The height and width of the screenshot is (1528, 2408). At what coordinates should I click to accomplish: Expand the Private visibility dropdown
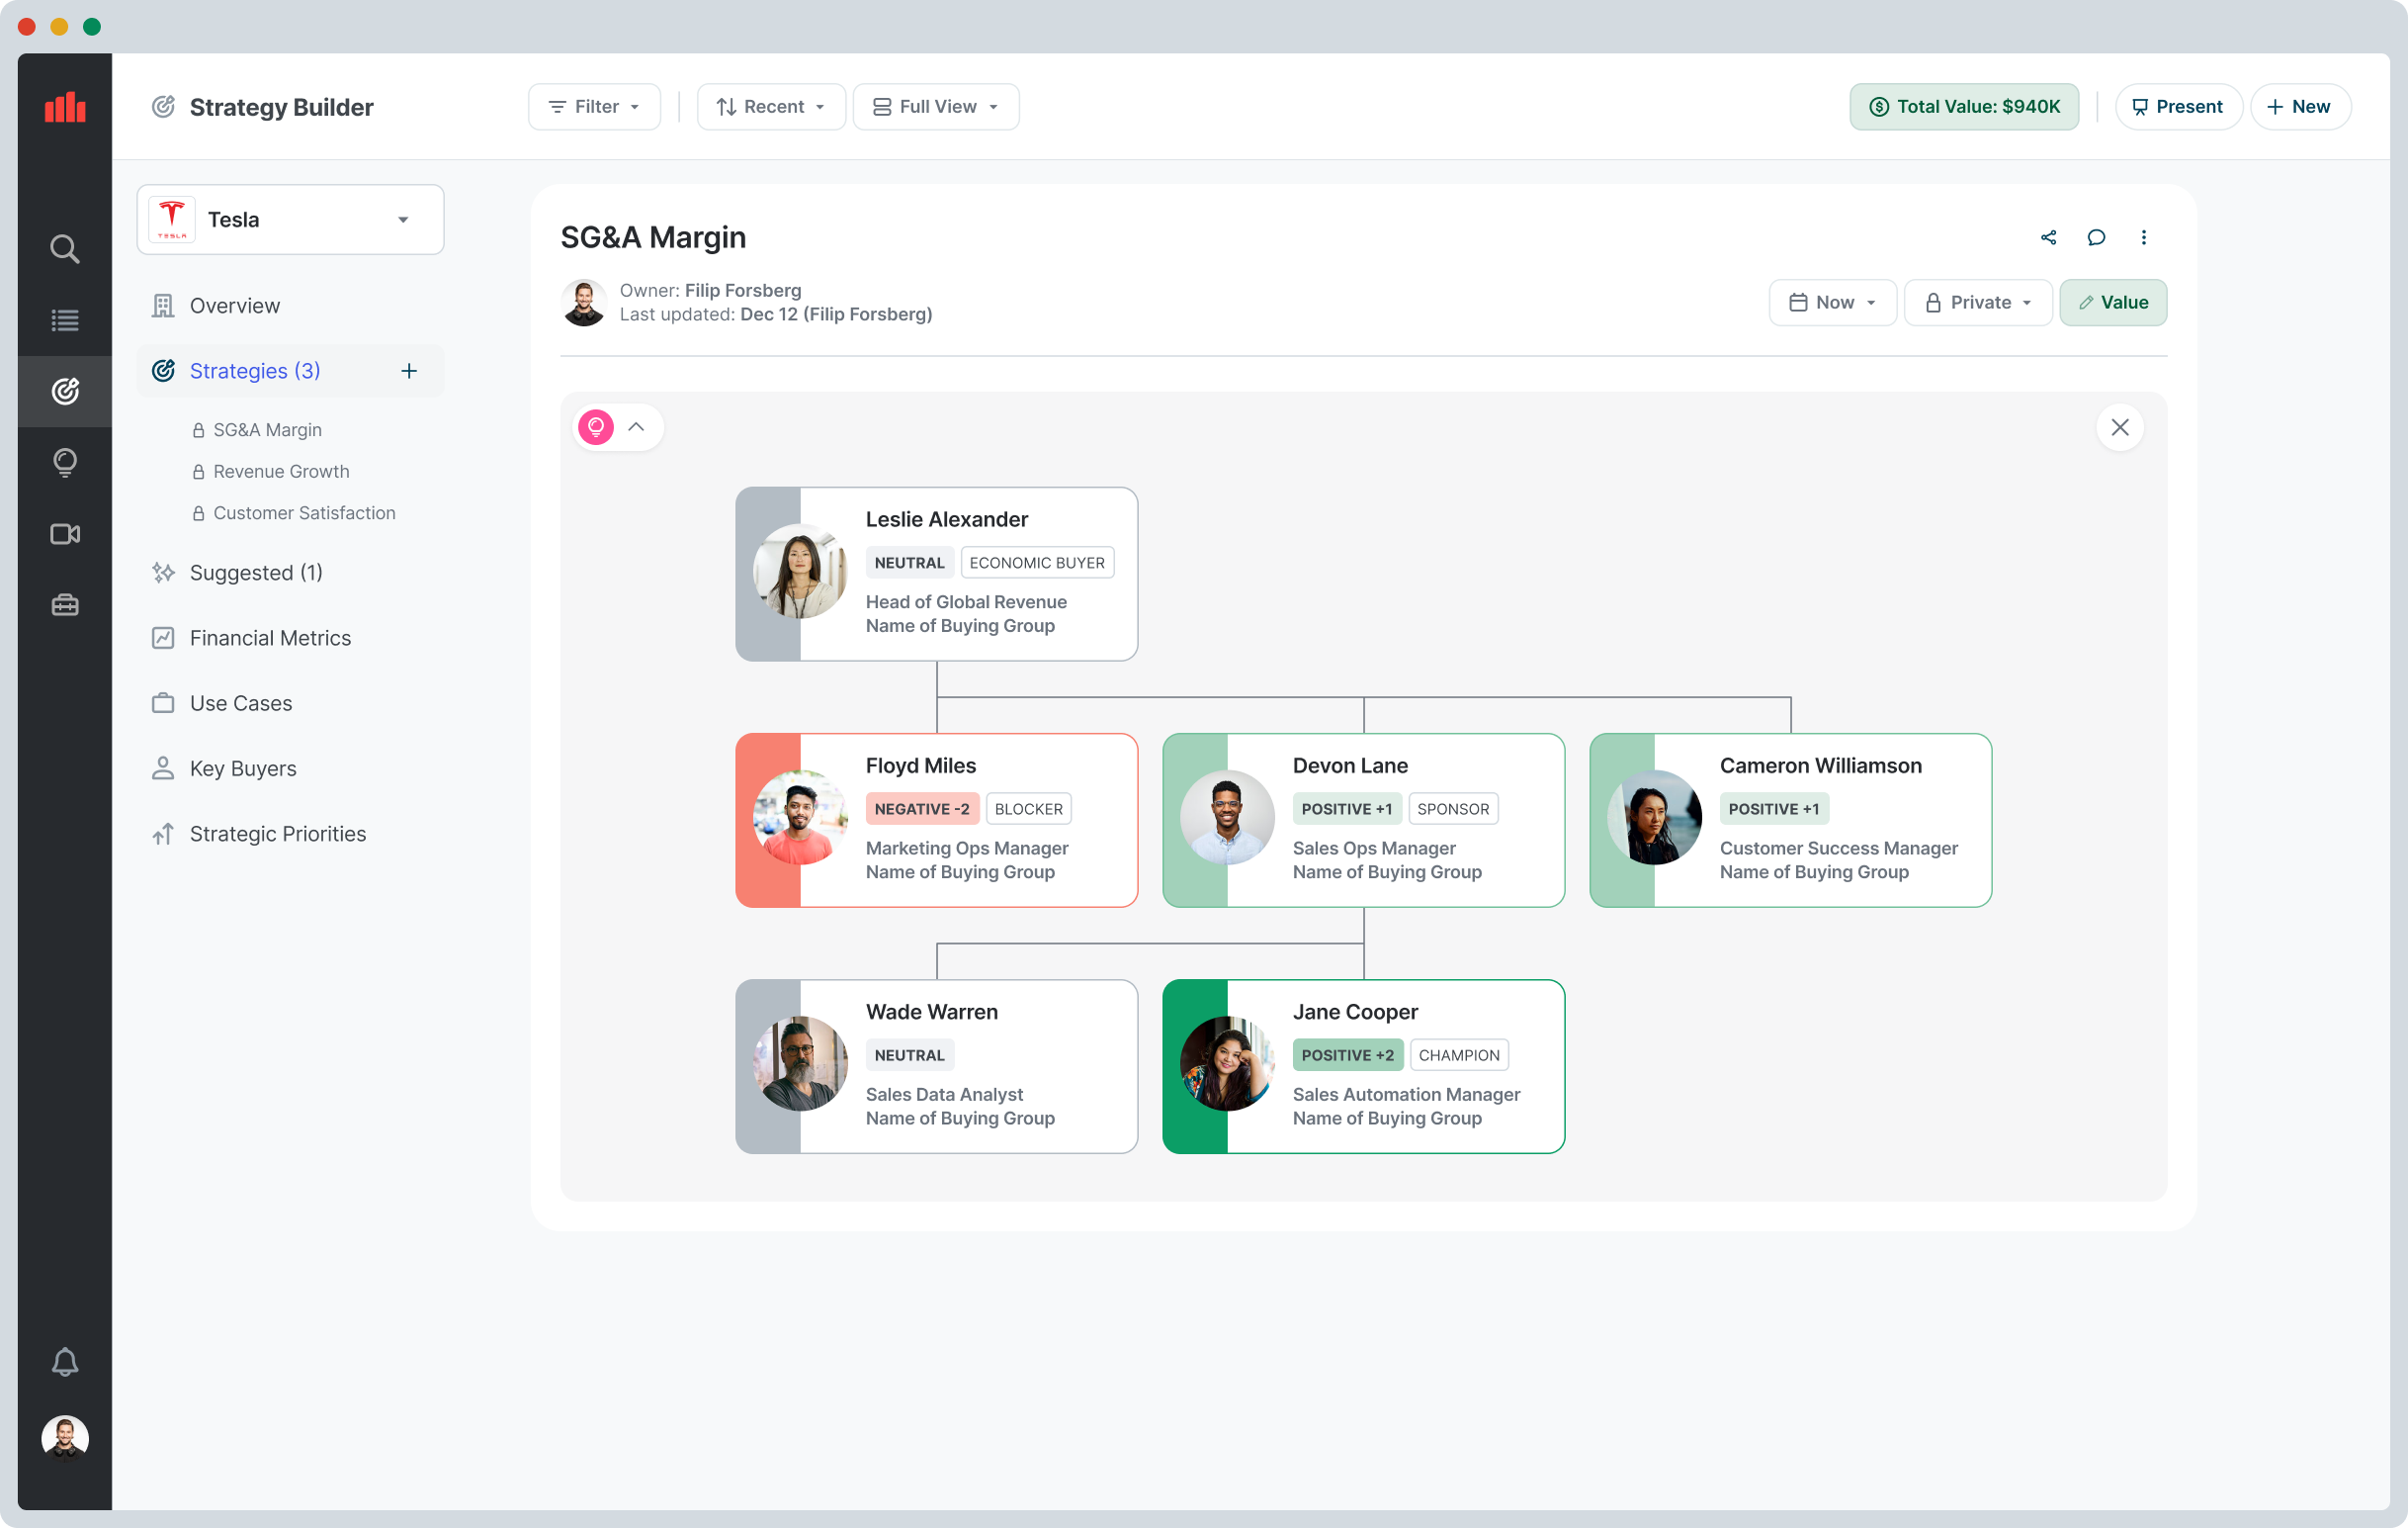tap(1977, 303)
